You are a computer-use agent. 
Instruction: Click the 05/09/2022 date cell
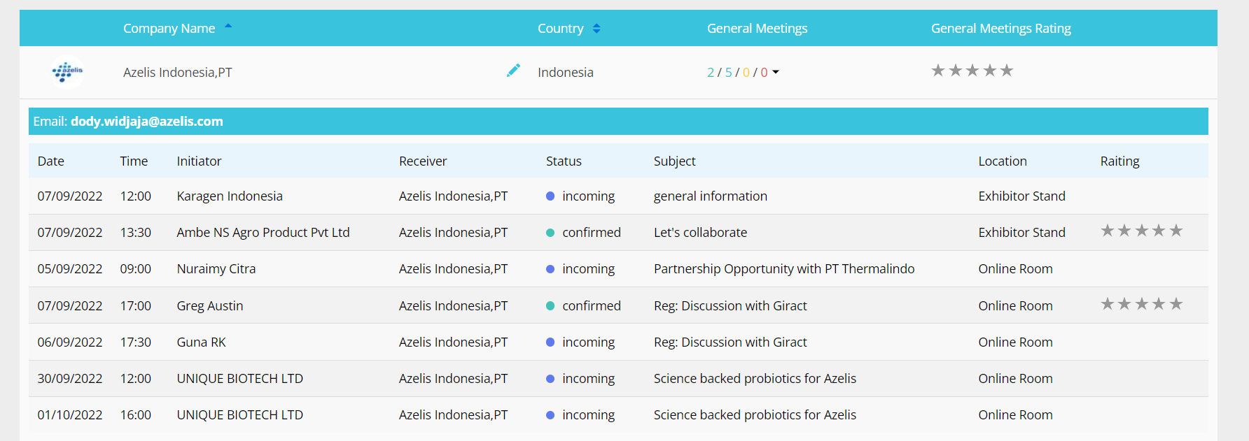[70, 269]
